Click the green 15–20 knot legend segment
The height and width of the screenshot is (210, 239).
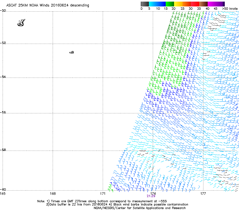pyautogui.click(x=170, y=4)
